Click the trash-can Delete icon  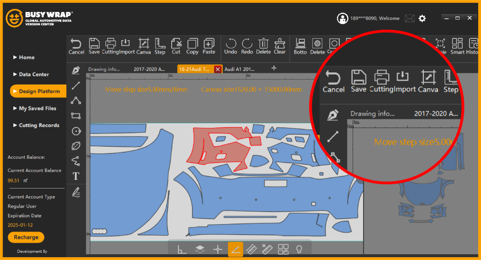(263, 44)
